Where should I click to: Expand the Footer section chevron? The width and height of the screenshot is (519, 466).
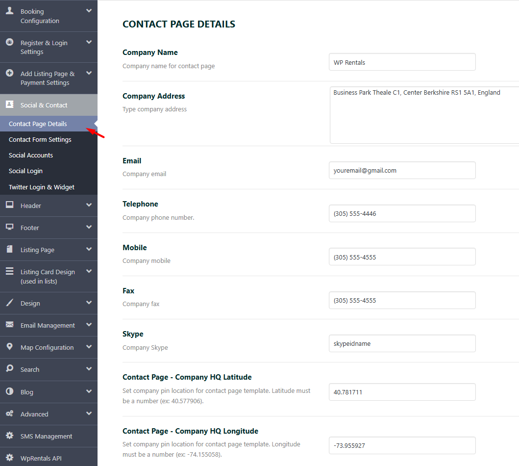point(89,227)
